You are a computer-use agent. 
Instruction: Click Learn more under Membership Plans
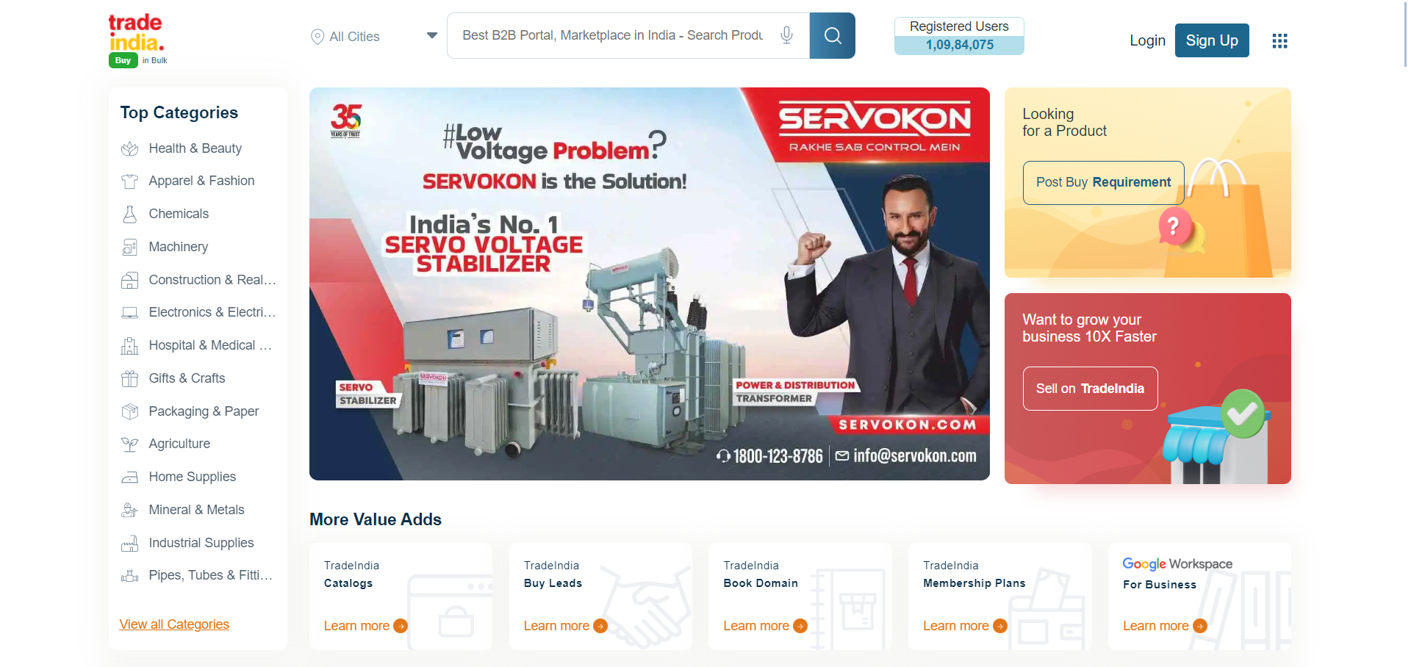pos(965,626)
